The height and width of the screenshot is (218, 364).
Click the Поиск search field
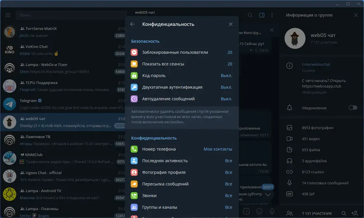71,15
